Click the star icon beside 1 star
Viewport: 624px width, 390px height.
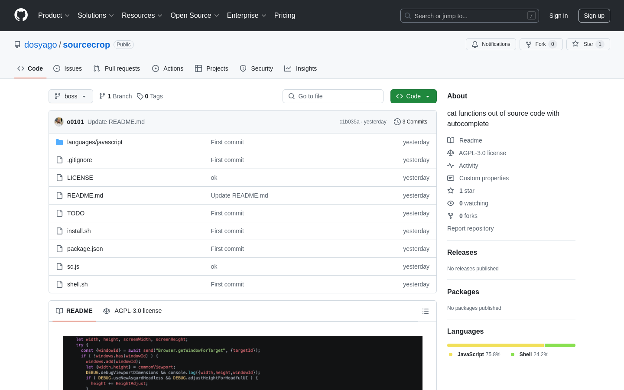click(x=451, y=191)
